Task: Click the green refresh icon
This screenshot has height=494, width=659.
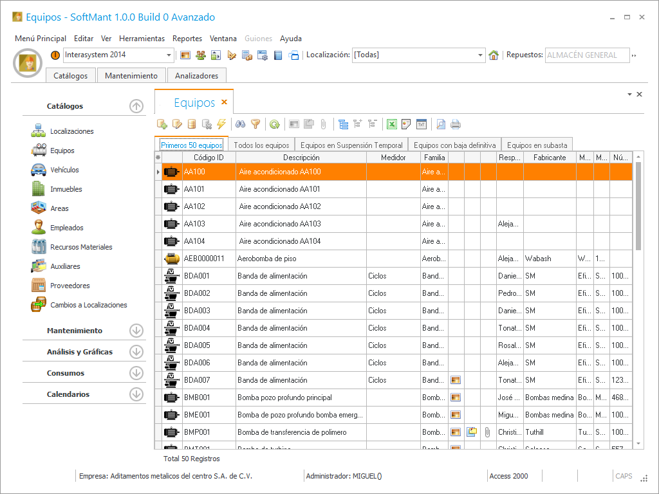Action: pyautogui.click(x=275, y=124)
